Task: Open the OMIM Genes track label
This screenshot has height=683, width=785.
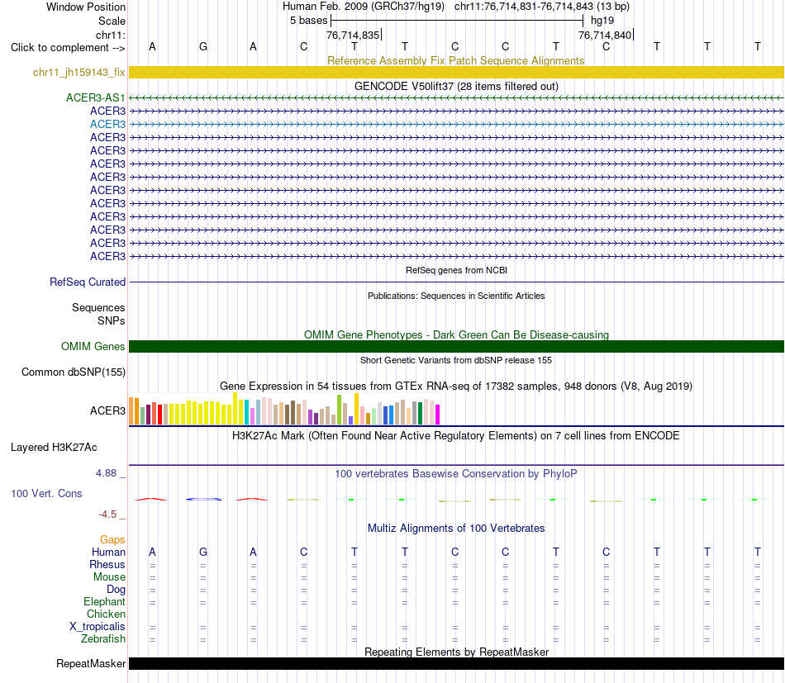Action: click(93, 346)
